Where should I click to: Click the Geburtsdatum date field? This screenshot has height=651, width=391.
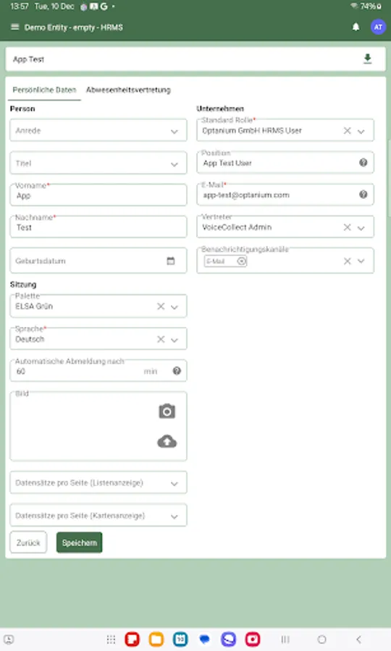click(98, 260)
